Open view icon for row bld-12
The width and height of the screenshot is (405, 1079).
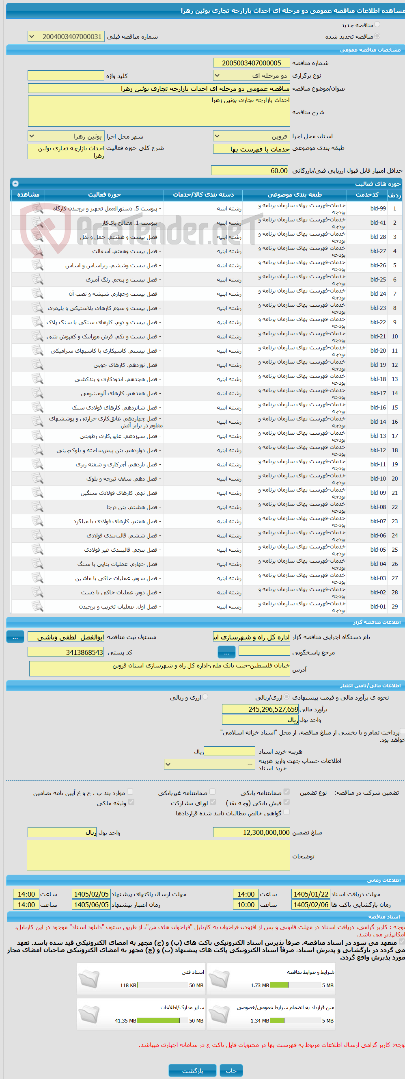38,450
